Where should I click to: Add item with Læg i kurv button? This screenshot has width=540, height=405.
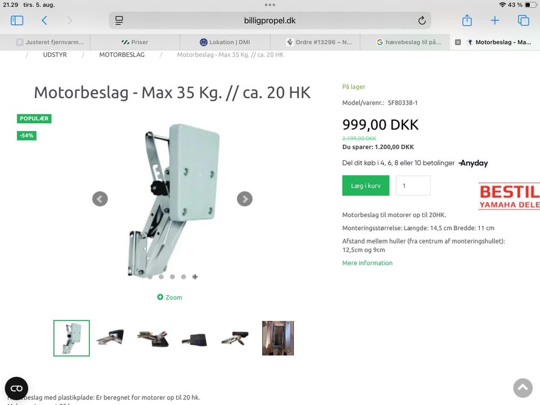click(366, 186)
